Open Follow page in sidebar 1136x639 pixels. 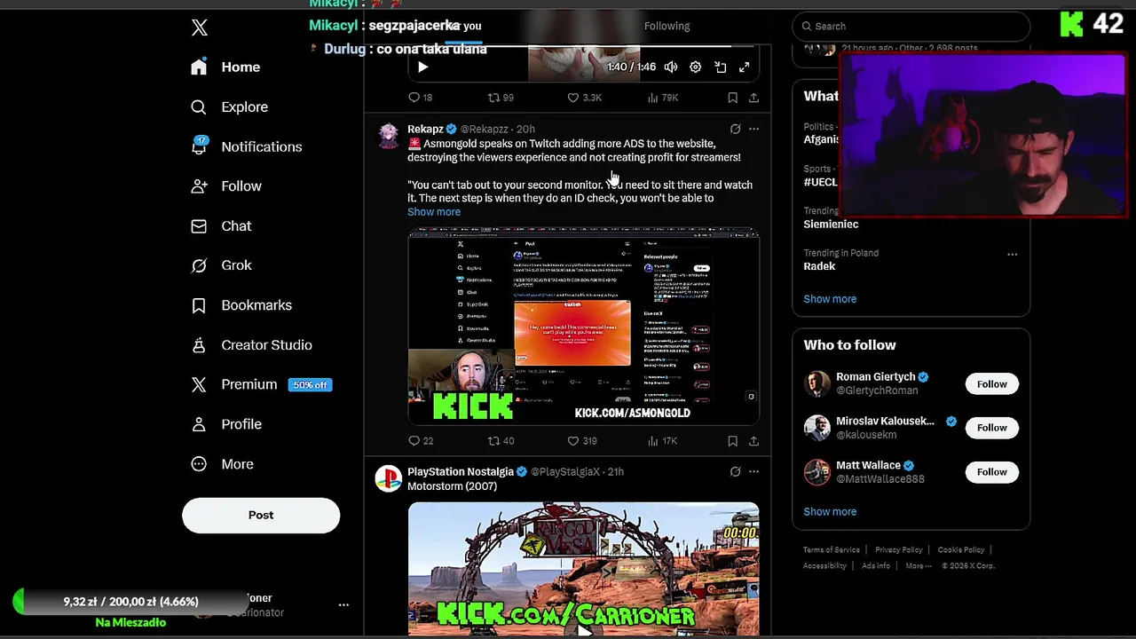(x=226, y=186)
